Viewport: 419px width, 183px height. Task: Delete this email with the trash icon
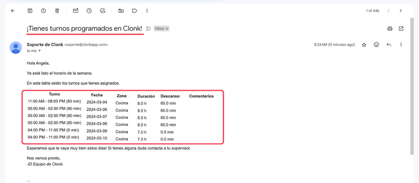pos(57,11)
